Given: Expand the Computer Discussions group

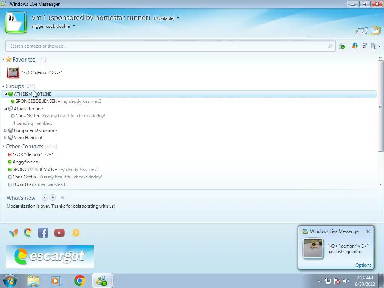Looking at the screenshot, I should [5, 130].
